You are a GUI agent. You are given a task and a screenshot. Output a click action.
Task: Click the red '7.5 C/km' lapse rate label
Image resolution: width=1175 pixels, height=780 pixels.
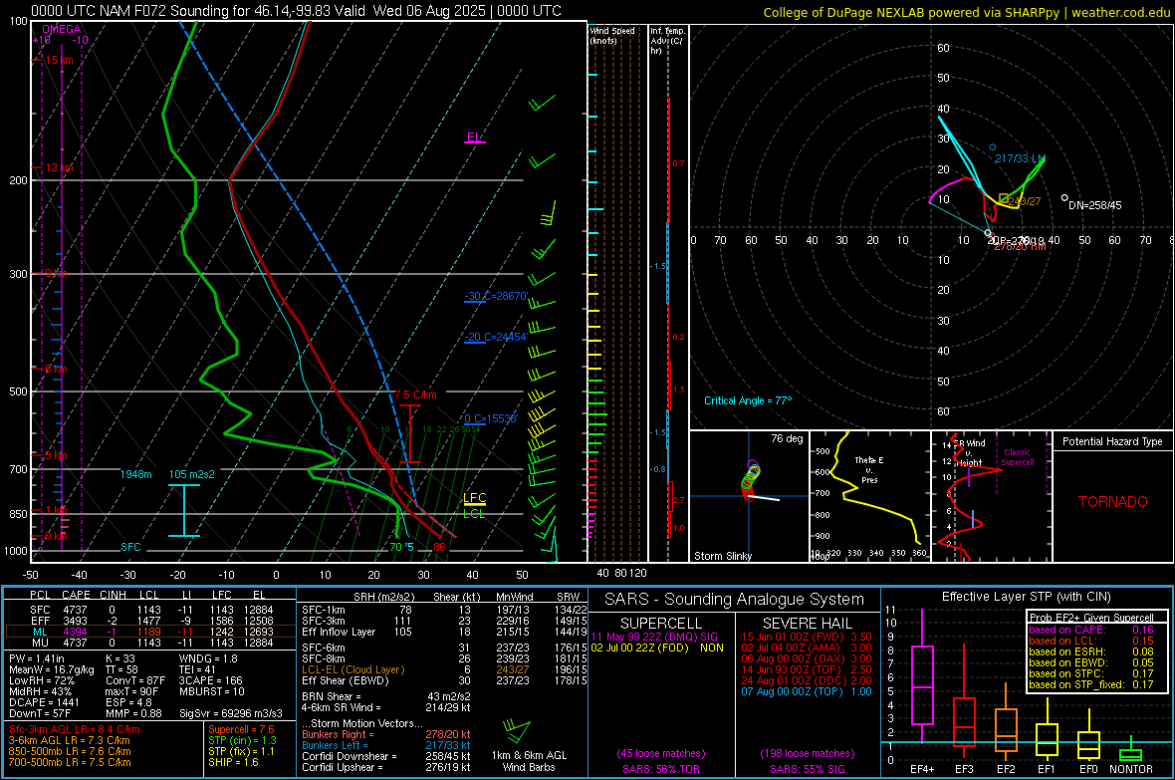415,394
